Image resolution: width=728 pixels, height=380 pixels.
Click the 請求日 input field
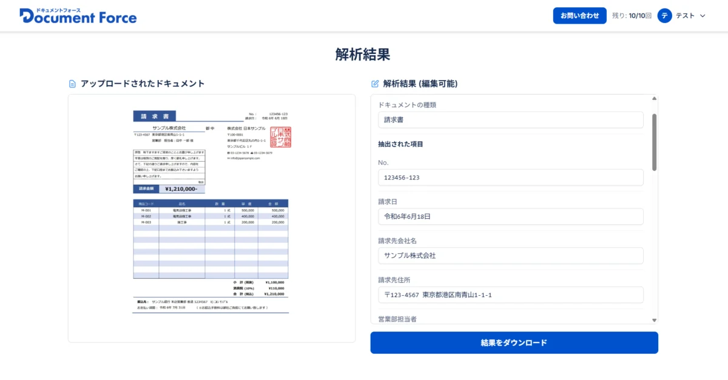(510, 216)
